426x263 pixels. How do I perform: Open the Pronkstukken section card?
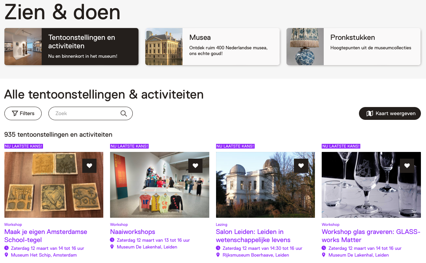(354, 47)
